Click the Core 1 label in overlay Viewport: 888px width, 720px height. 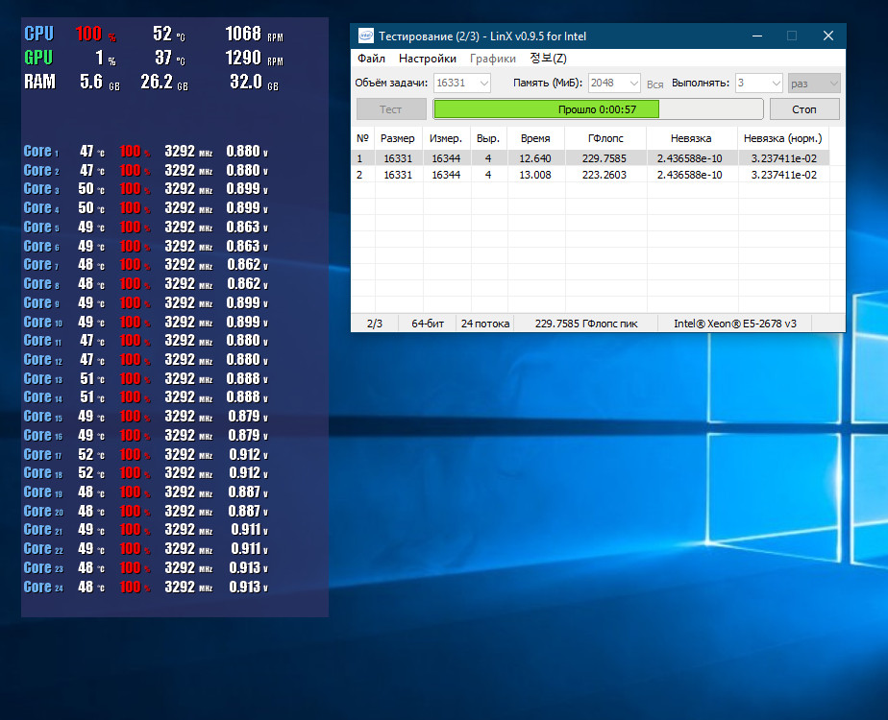40,152
